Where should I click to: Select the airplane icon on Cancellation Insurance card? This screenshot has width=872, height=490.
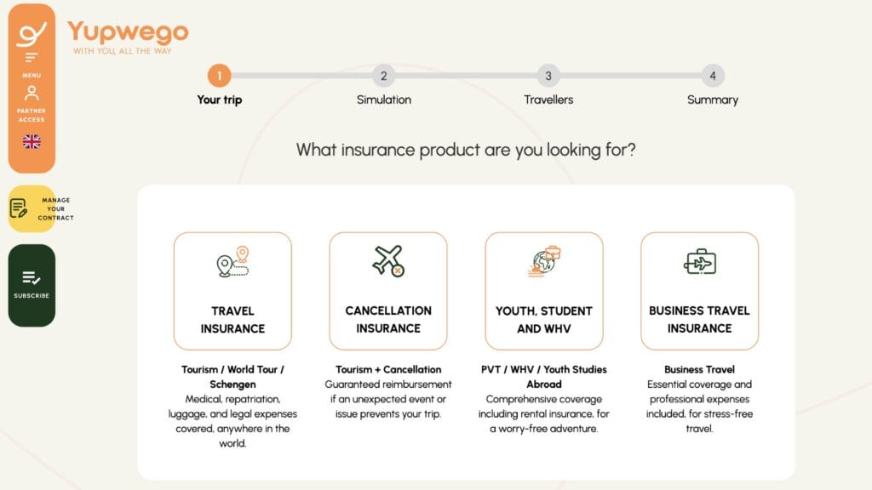pyautogui.click(x=388, y=260)
